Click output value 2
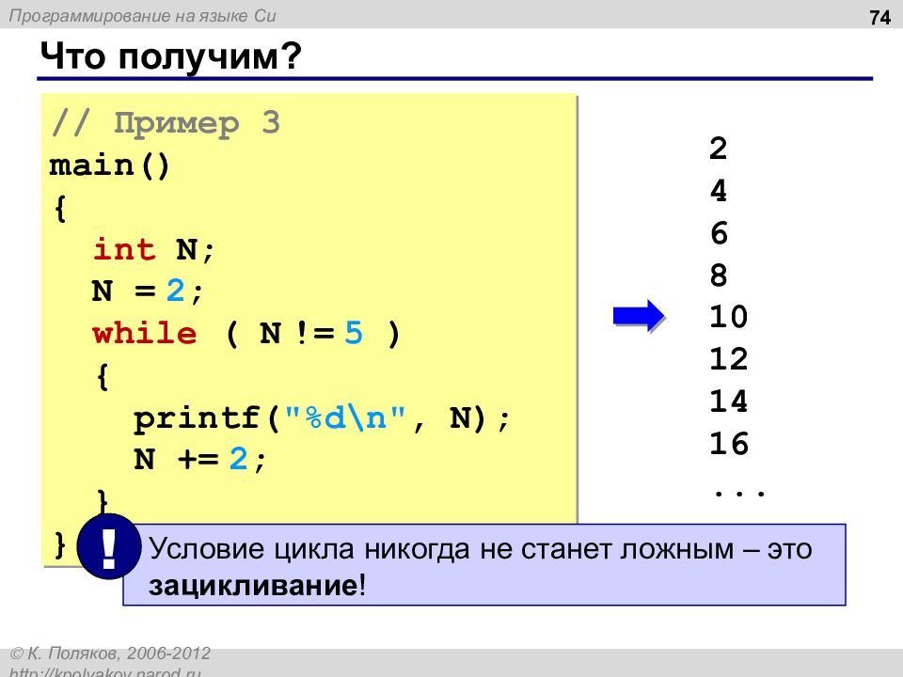The image size is (903, 677). [718, 148]
